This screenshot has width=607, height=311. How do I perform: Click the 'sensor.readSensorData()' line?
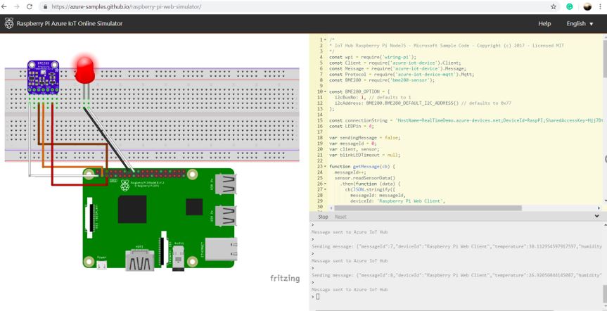[x=365, y=178]
